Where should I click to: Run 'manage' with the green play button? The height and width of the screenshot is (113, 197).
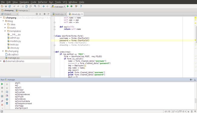(x=68, y=6)
